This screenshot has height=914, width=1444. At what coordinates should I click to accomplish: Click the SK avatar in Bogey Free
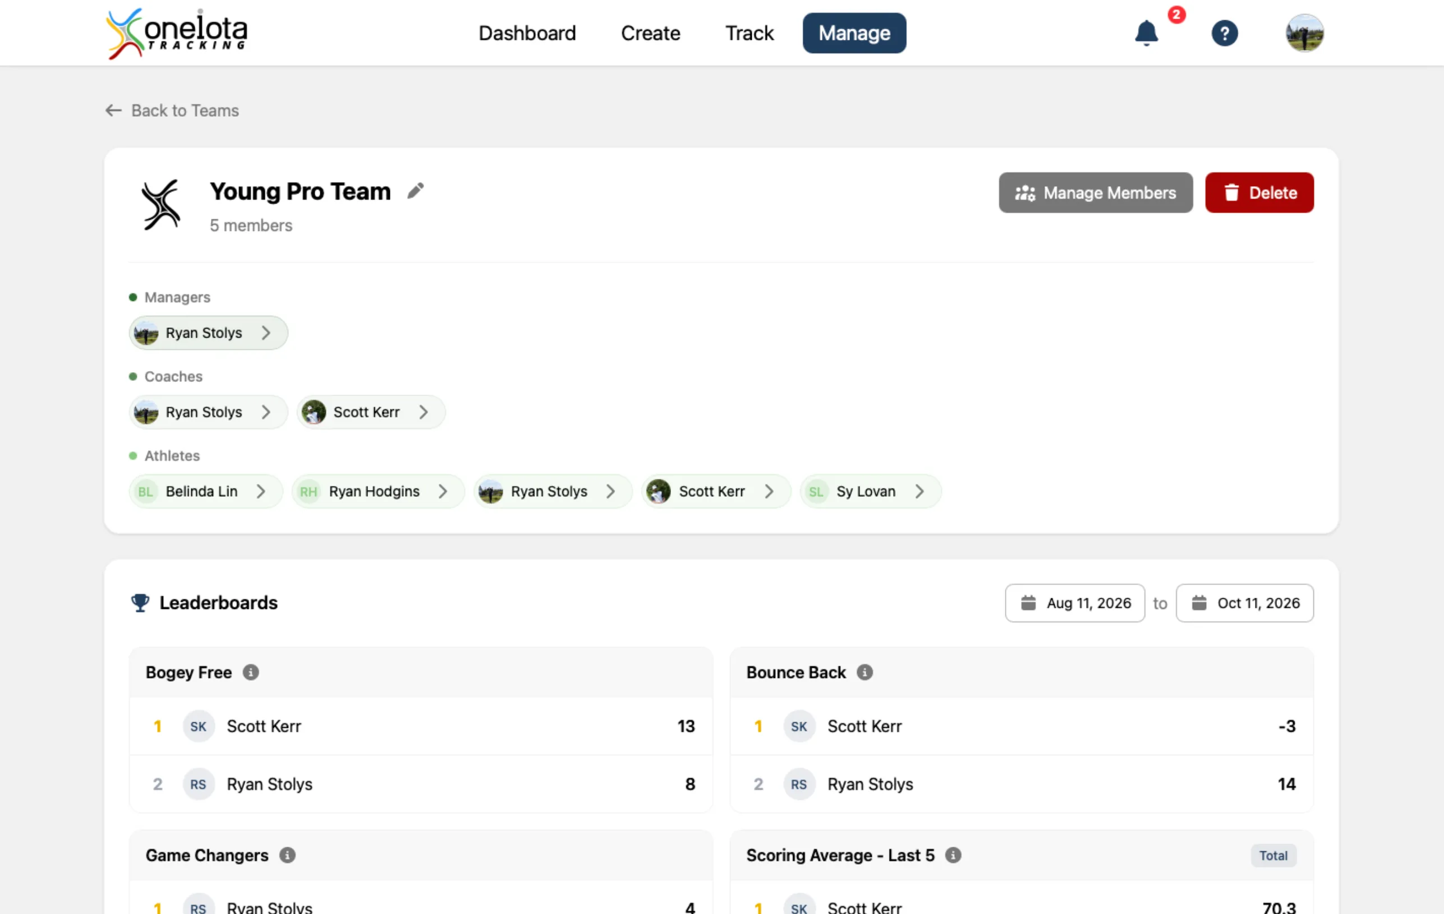(x=199, y=726)
